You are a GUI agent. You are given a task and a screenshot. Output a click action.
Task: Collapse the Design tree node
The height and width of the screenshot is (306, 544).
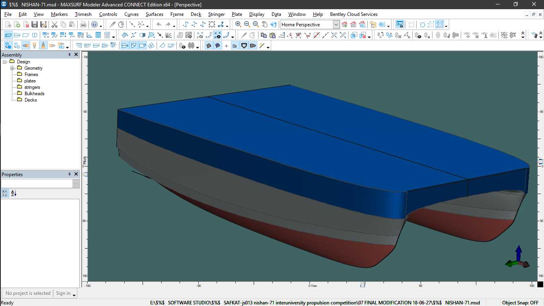5,62
